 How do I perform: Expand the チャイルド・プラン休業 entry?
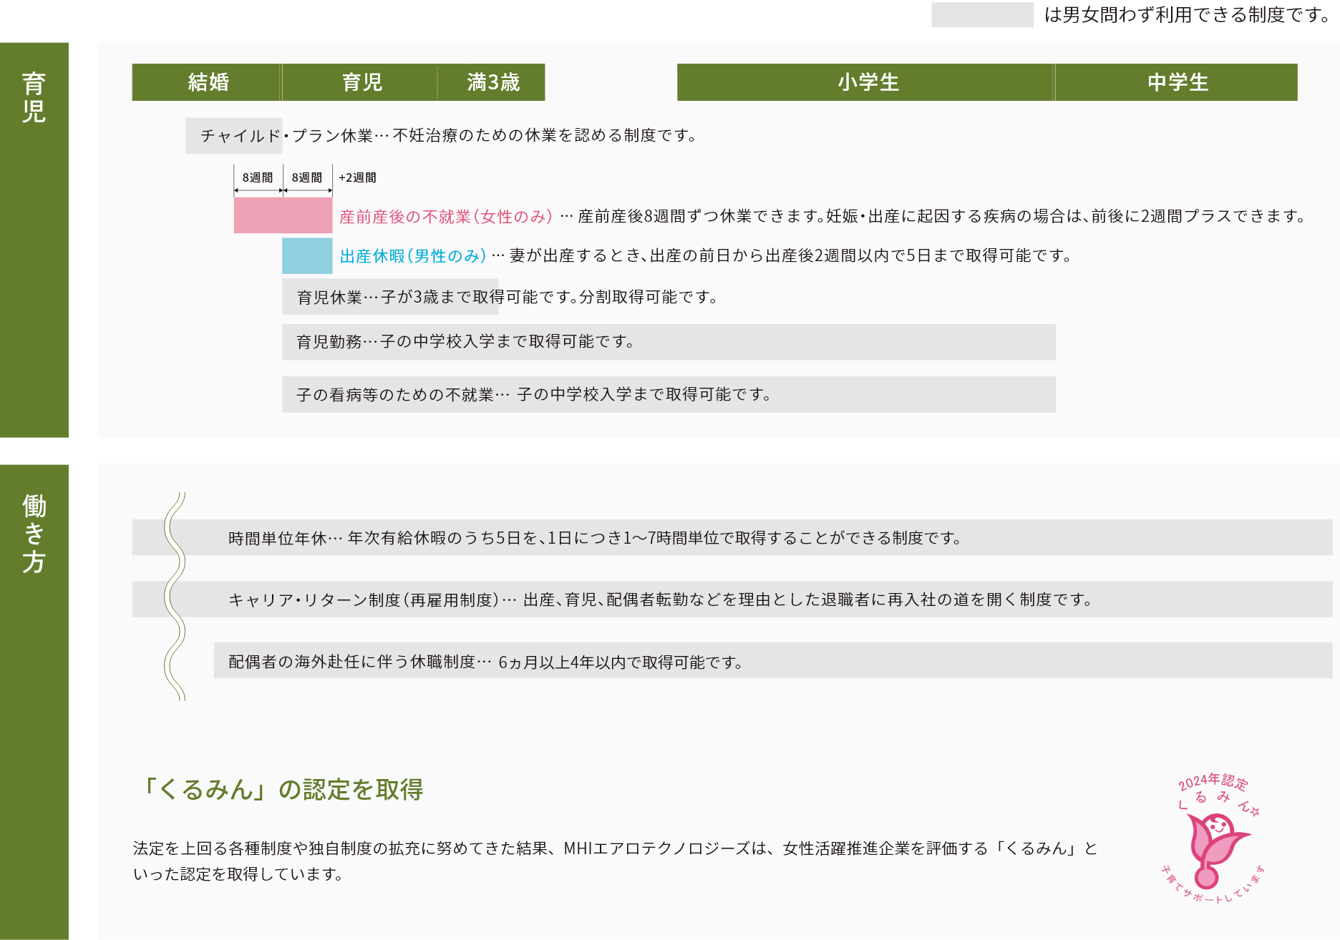[x=234, y=135]
